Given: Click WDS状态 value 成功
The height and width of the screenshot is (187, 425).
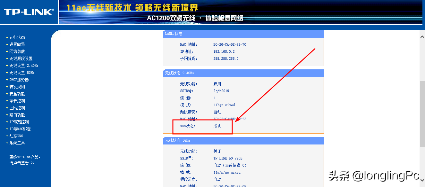Looking at the screenshot, I should tap(217, 126).
